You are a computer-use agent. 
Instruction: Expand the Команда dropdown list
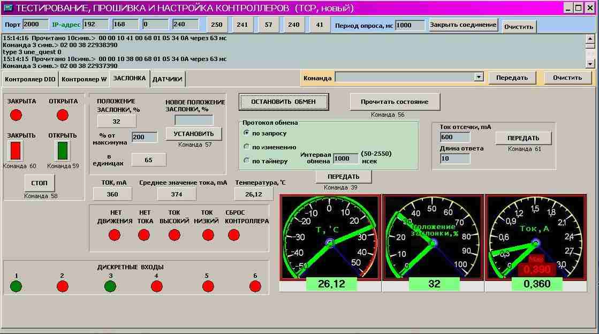click(479, 78)
